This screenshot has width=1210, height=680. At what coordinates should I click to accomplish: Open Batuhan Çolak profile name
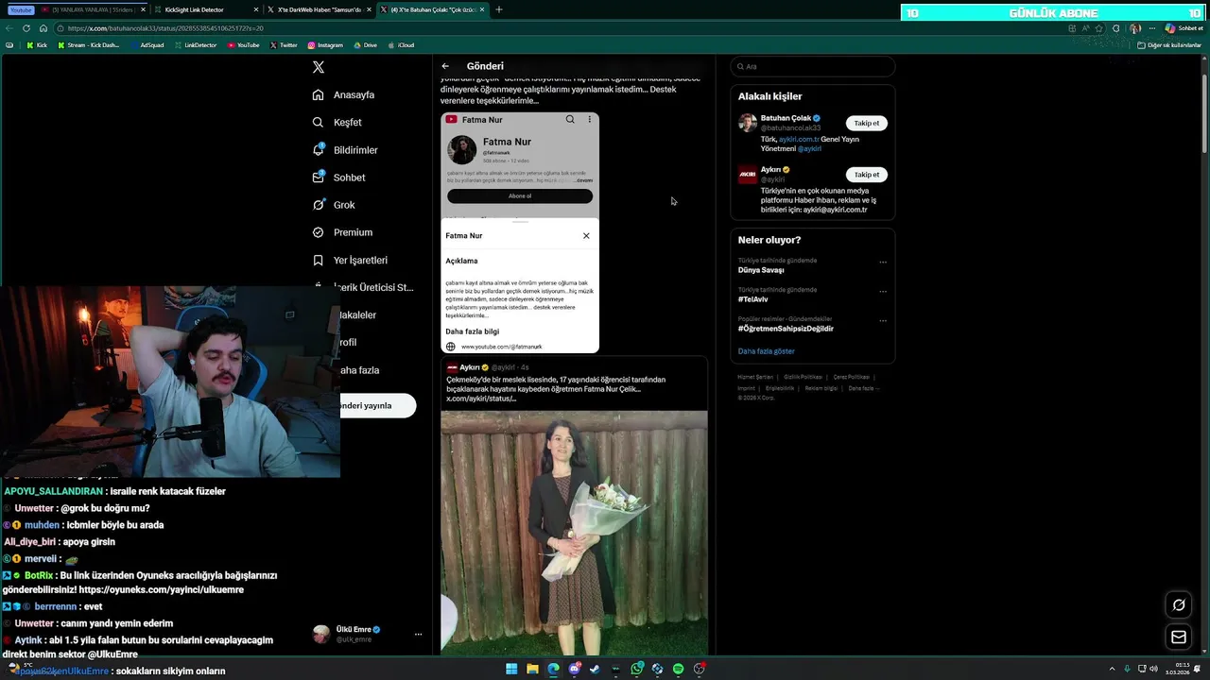[x=786, y=118]
